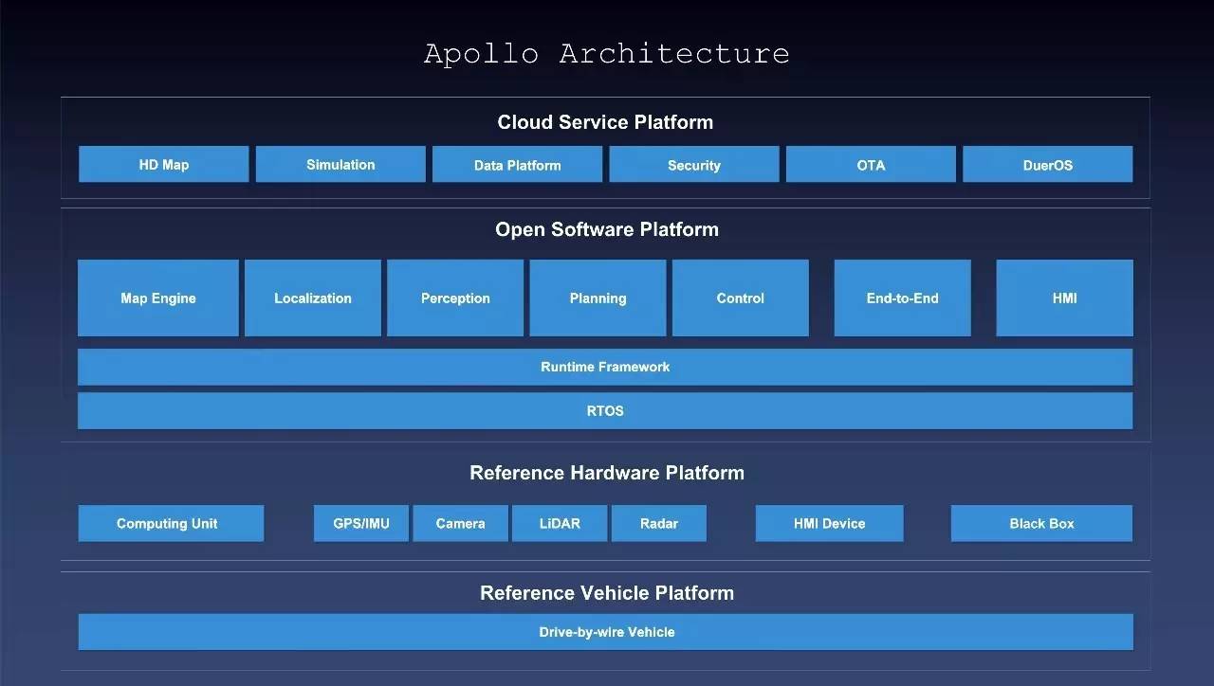
Task: Click the Perception module
Action: 455,298
